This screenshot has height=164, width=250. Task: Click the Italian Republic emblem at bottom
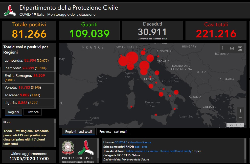click(68, 148)
